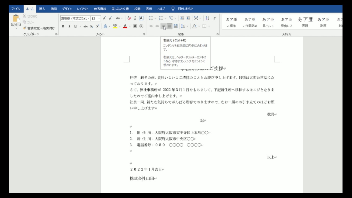Open the Font group dialog launcher
The height and width of the screenshot is (198, 352).
[144, 34]
